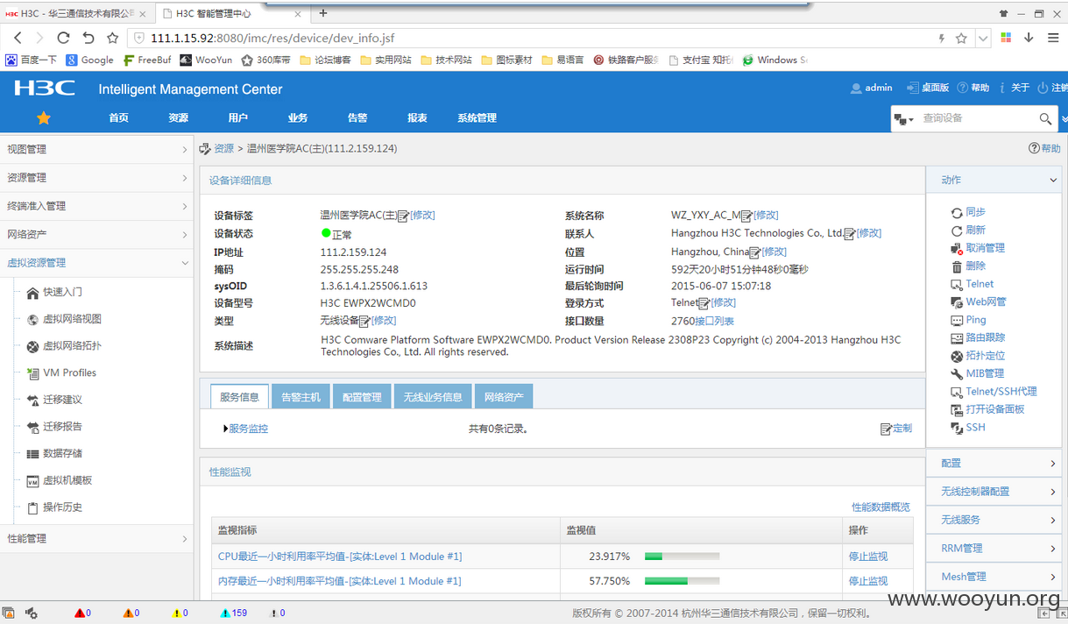
Task: Open 用户 menu
Action: pos(237,117)
